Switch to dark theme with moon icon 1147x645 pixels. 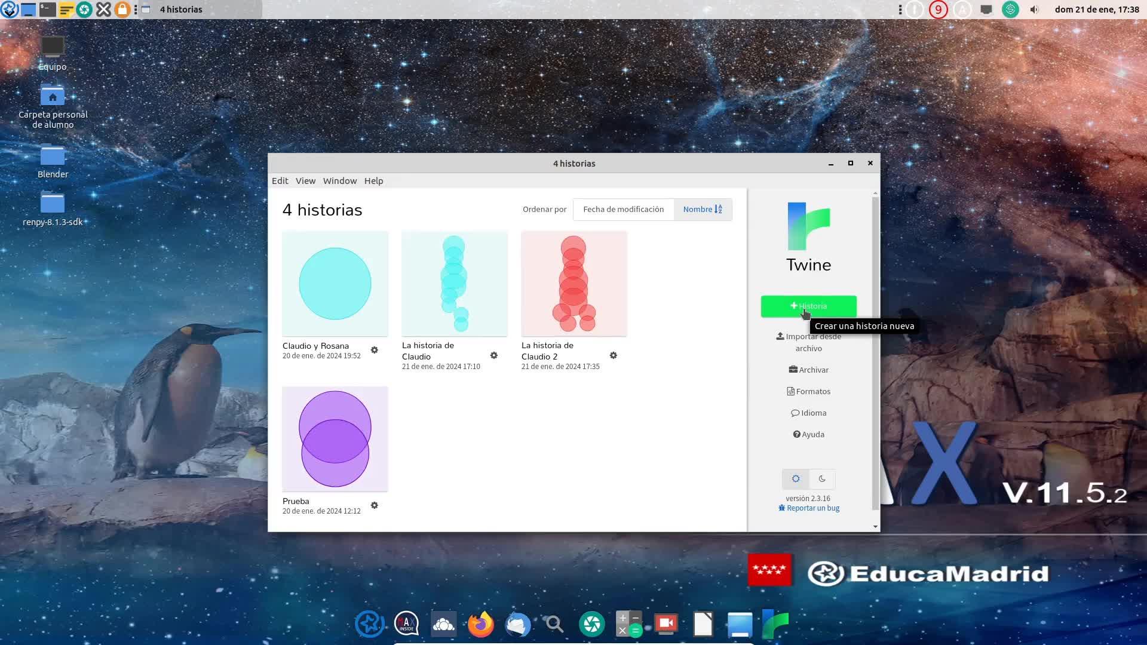[x=822, y=479]
